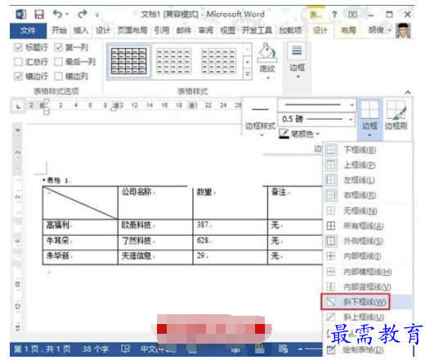Toggle the 镶边行 banded rows checkbox

[18, 76]
